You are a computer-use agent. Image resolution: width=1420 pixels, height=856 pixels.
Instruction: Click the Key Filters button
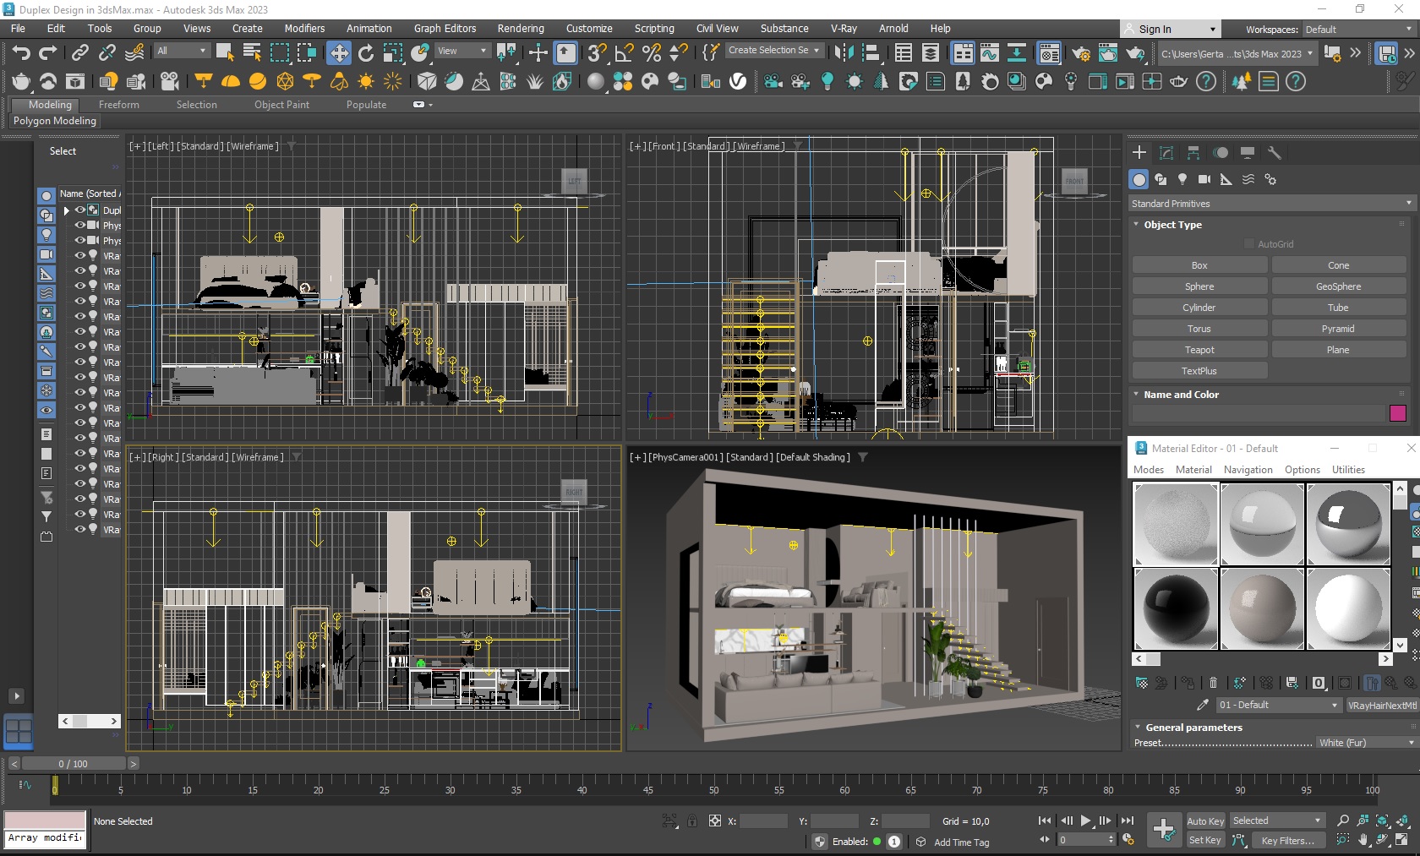coord(1286,841)
